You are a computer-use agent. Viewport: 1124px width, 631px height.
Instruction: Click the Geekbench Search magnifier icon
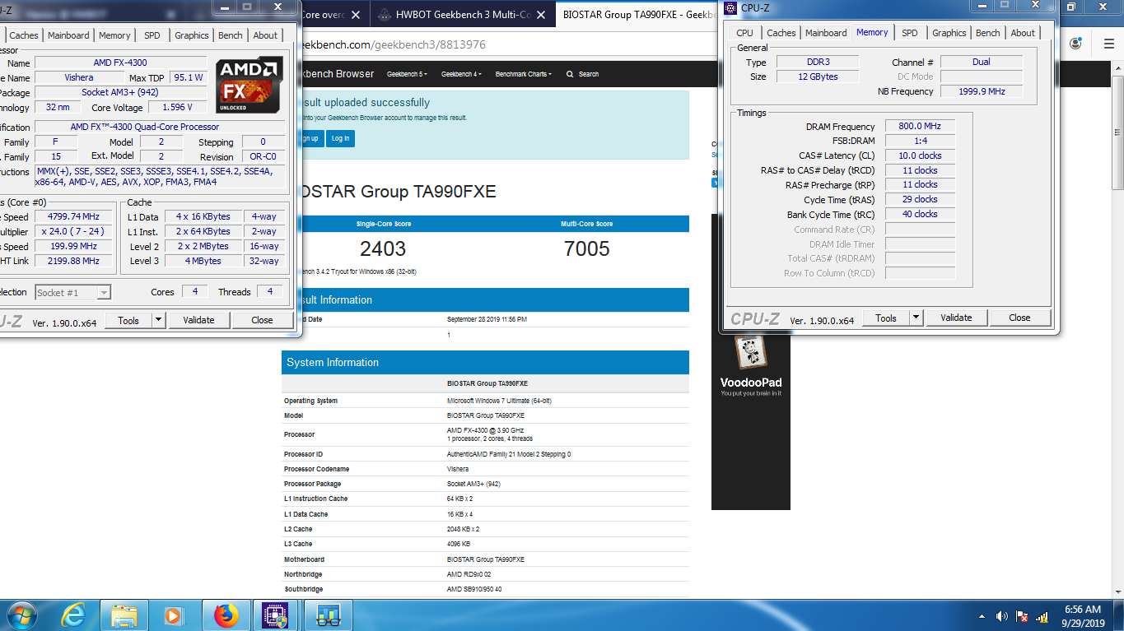coord(570,74)
